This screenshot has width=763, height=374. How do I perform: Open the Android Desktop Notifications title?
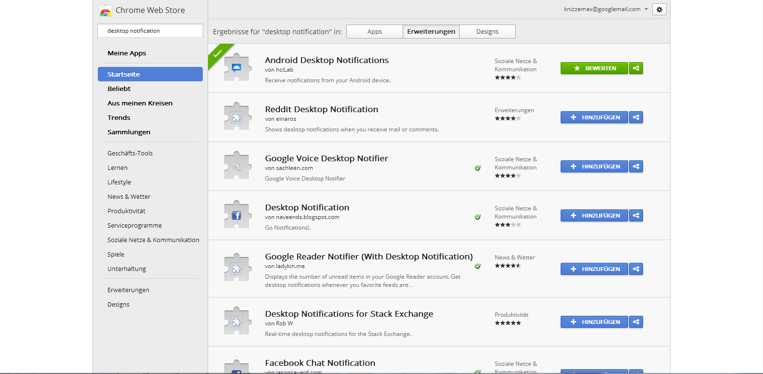(x=327, y=60)
